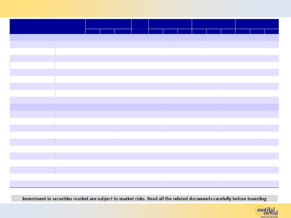Click the black bottom border line of table
The height and width of the screenshot is (218, 291).
[x=144, y=188]
